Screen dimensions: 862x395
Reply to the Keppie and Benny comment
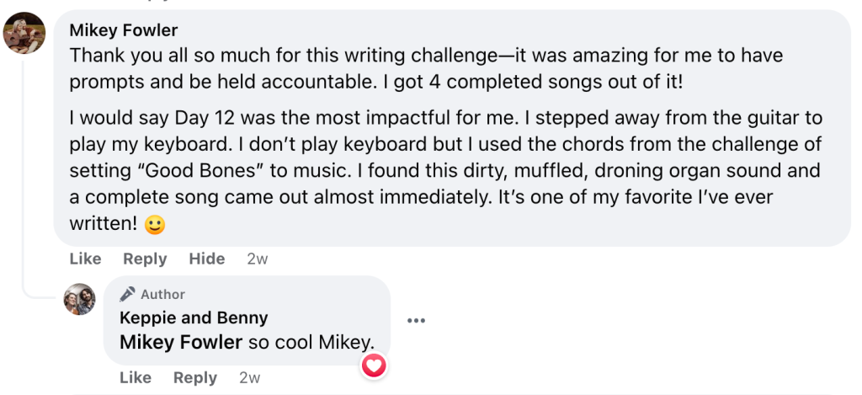coord(194,377)
